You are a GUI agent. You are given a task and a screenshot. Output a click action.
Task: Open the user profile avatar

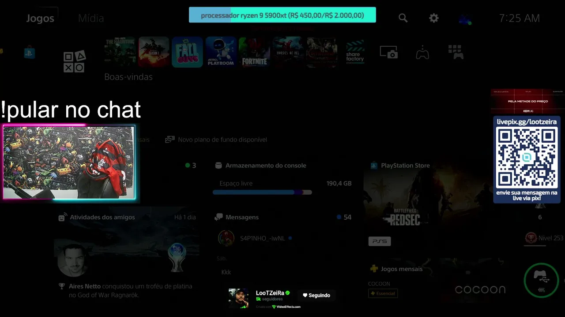465,18
